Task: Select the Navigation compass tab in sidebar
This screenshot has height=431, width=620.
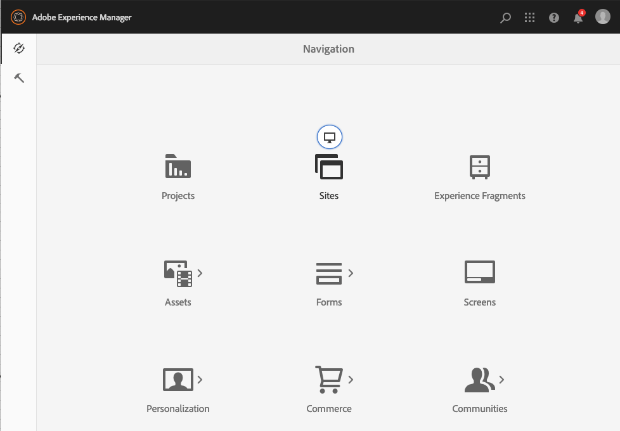Action: pyautogui.click(x=18, y=48)
